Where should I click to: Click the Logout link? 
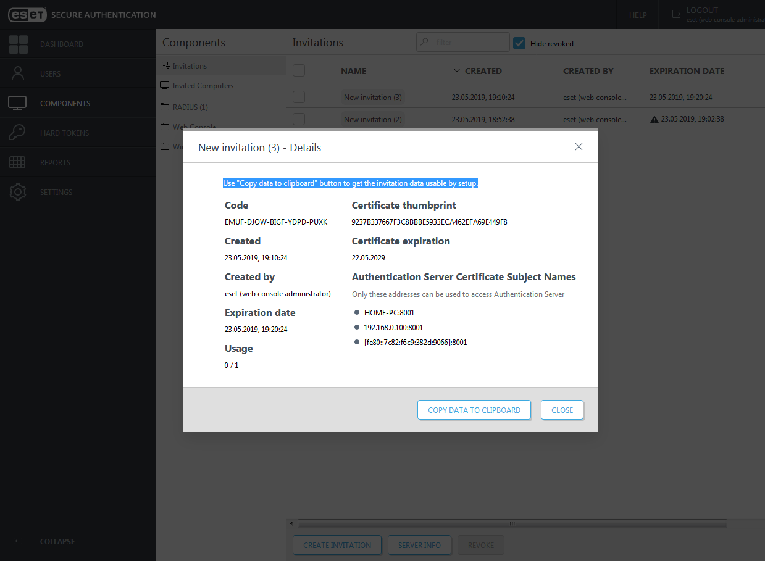pos(702,10)
